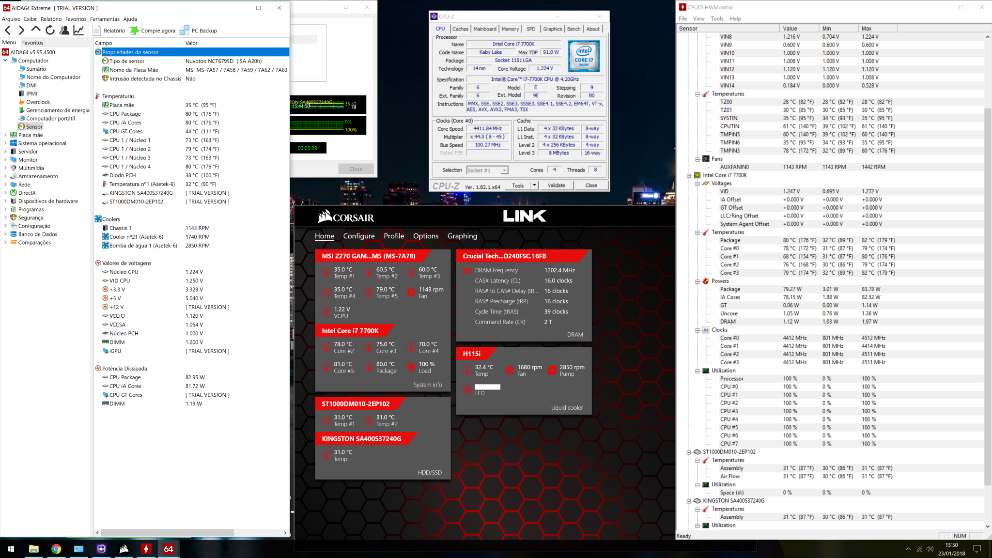Screen dimensions: 992x558
Task: Open Configure tab in Corsair Link
Action: click(359, 236)
